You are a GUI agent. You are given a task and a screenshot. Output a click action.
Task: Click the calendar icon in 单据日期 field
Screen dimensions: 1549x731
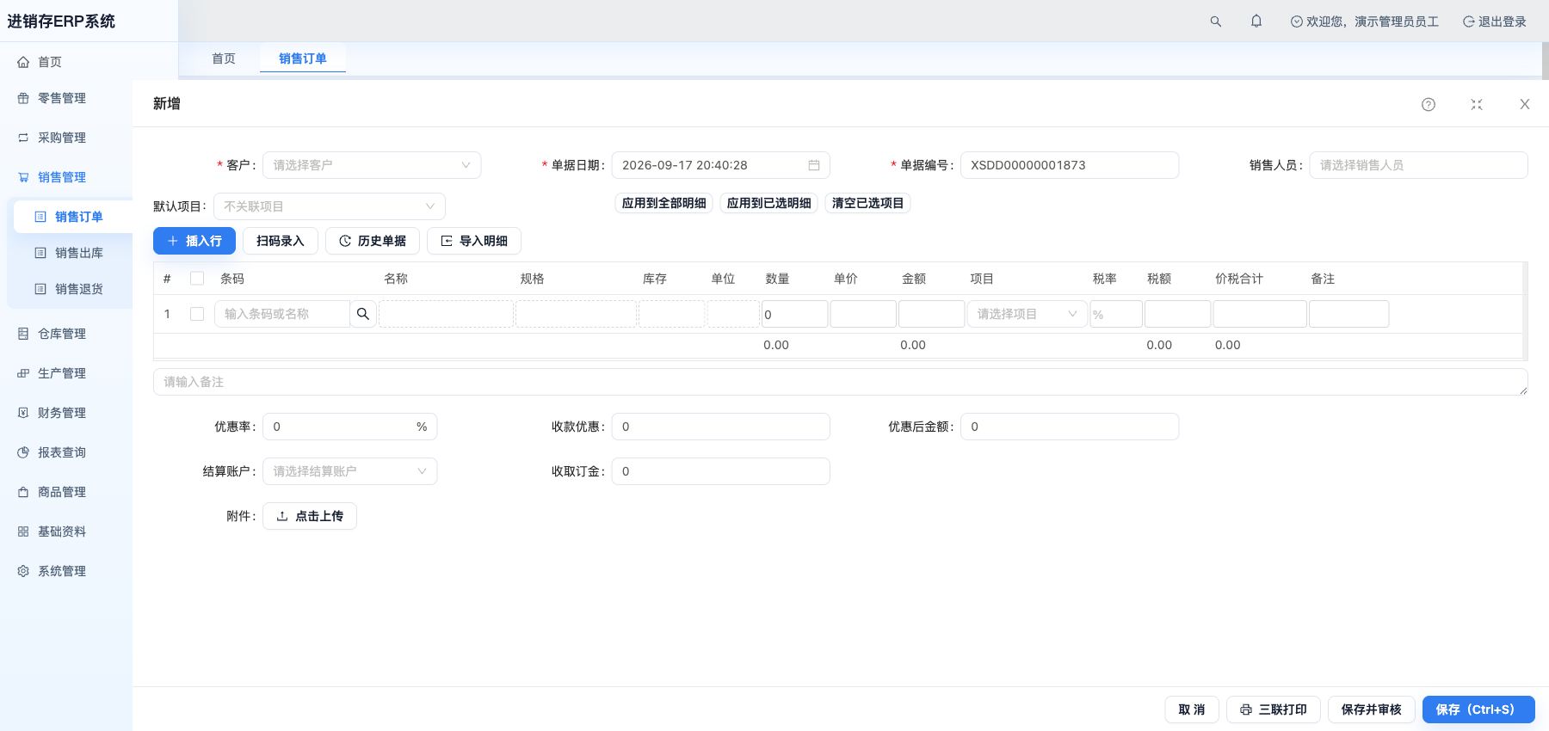click(814, 165)
